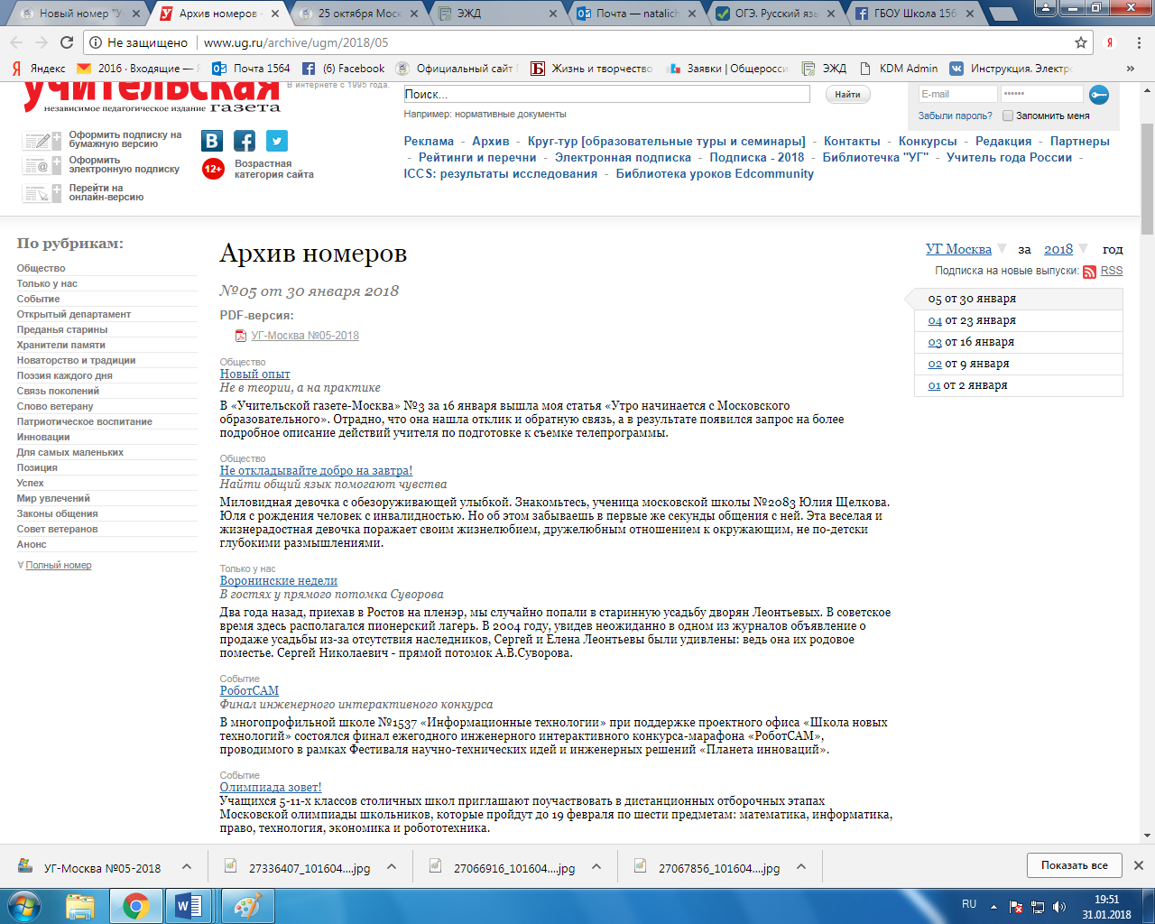This screenshot has height=924, width=1155.
Task: Click the Забыли пароль? link
Action: click(955, 115)
